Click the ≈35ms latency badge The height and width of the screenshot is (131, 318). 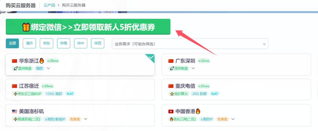click(x=204, y=86)
